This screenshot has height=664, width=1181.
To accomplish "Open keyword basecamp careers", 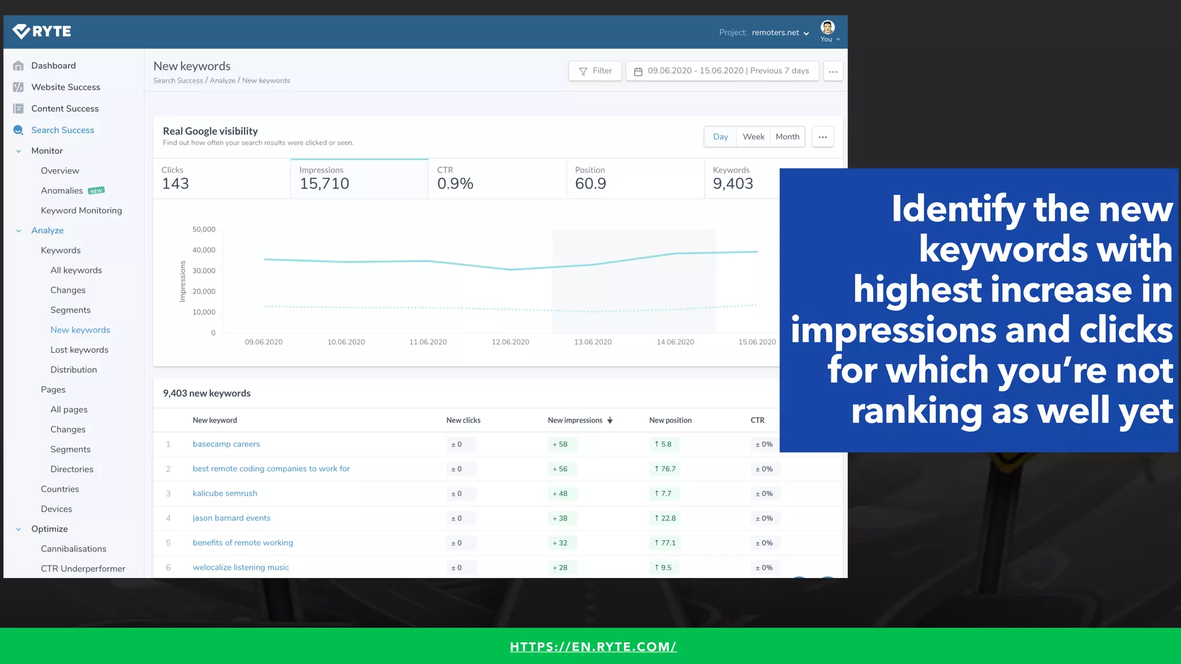I will click(226, 444).
